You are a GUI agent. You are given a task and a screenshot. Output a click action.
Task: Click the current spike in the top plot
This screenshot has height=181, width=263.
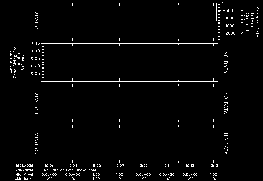[x=217, y=20]
